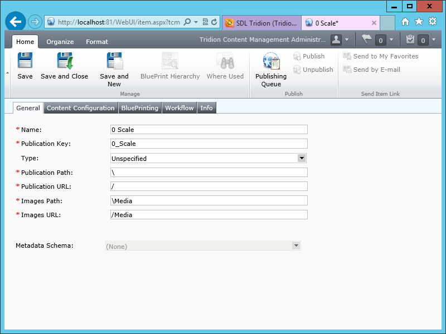Image resolution: width=446 pixels, height=334 pixels.
Task: Expand the Metadata Schema dropdown
Action: click(296, 245)
